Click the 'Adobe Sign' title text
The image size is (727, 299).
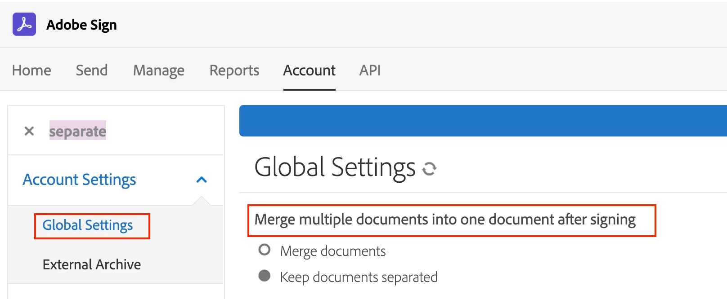pyautogui.click(x=81, y=25)
